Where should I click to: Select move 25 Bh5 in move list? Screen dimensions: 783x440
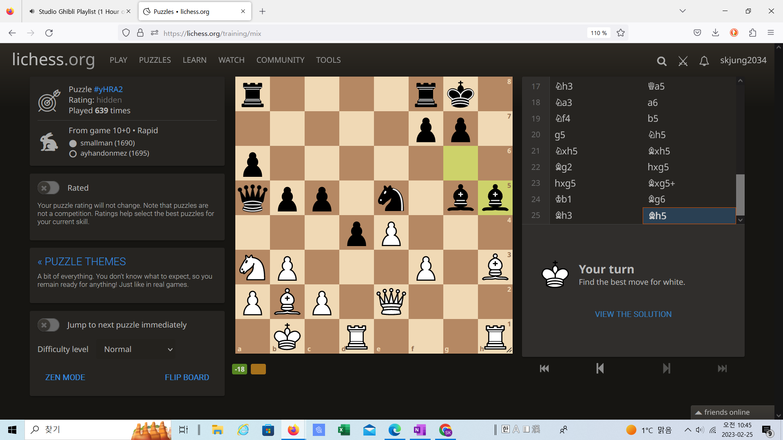[x=689, y=216]
